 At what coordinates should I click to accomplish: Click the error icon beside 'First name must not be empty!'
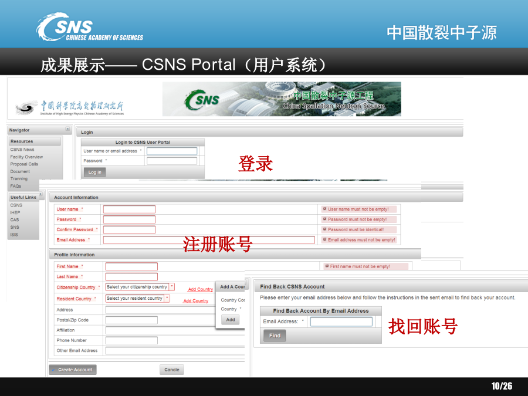pyautogui.click(x=327, y=266)
